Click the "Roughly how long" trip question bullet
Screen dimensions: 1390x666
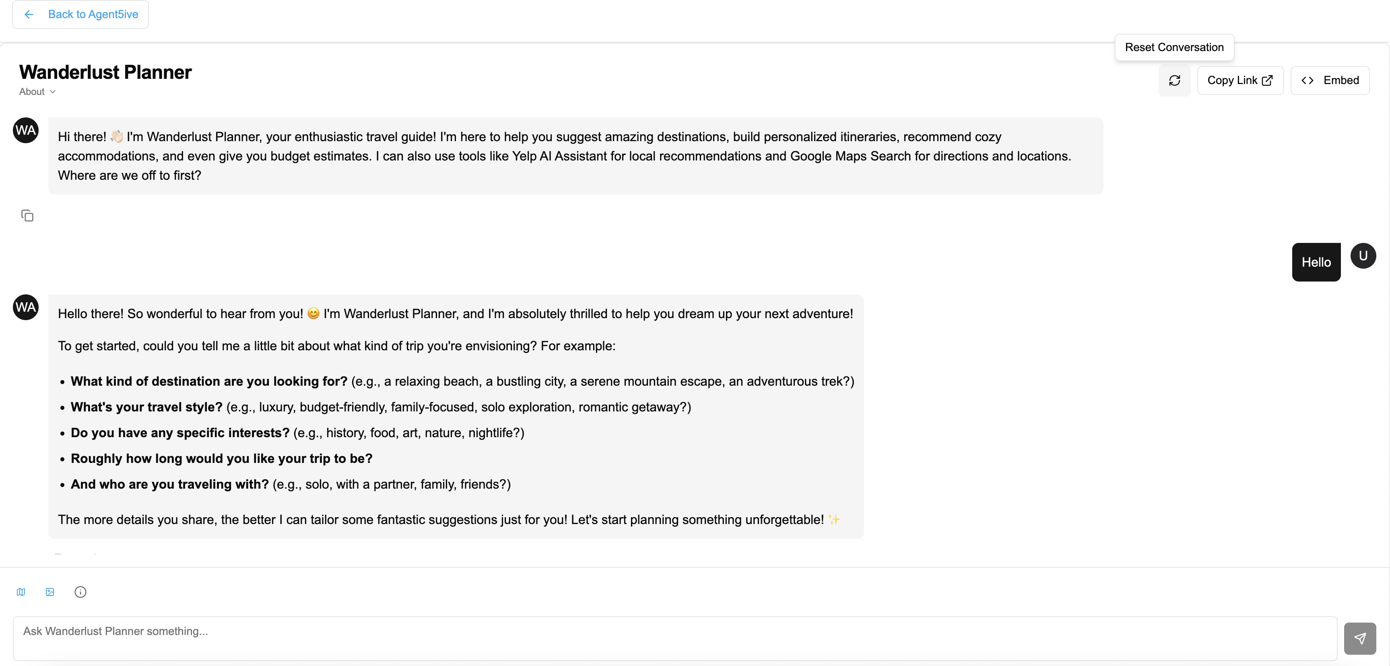click(x=221, y=458)
